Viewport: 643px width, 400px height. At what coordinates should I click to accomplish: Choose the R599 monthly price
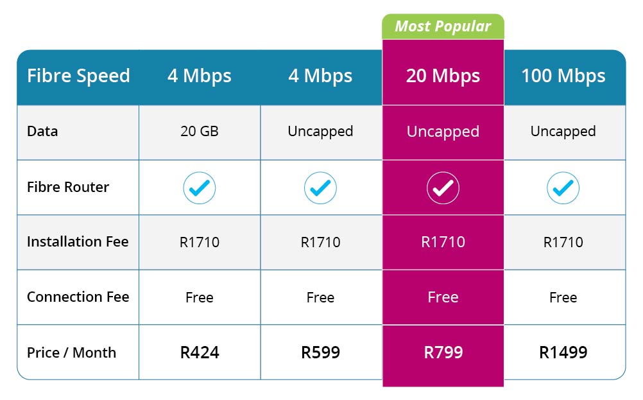321,352
